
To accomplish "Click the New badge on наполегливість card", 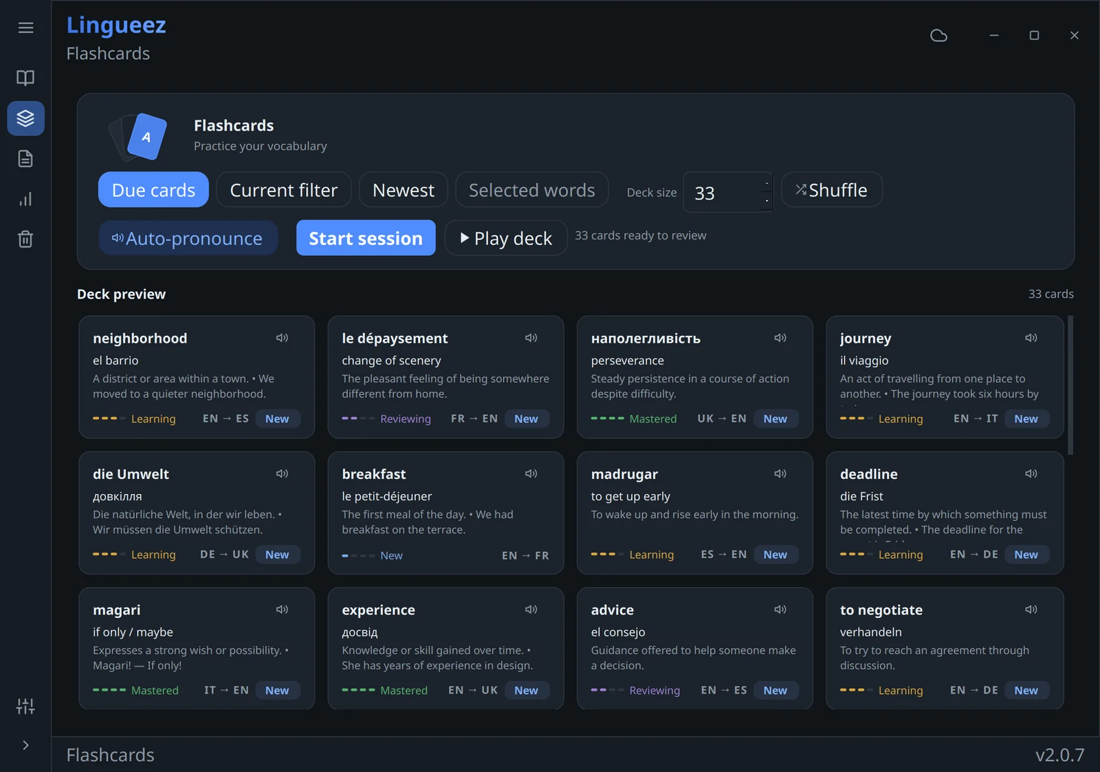I will tap(775, 419).
